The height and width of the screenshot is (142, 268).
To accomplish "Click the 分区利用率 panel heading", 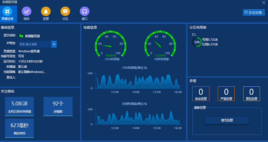I will pos(198,27).
